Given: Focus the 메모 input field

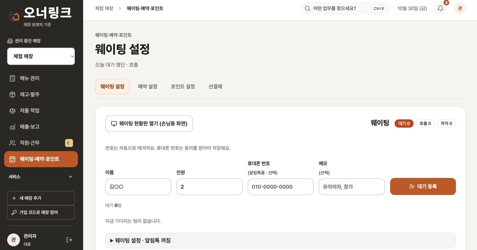Looking at the screenshot, I should pyautogui.click(x=352, y=187).
